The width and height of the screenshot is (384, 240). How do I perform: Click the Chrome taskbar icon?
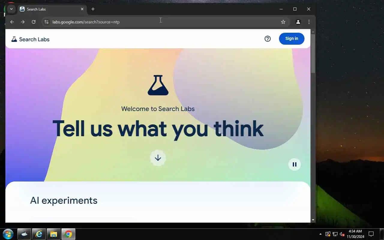pos(68,234)
